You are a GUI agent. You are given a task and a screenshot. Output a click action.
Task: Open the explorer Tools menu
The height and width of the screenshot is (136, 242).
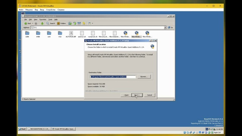click(x=50, y=20)
